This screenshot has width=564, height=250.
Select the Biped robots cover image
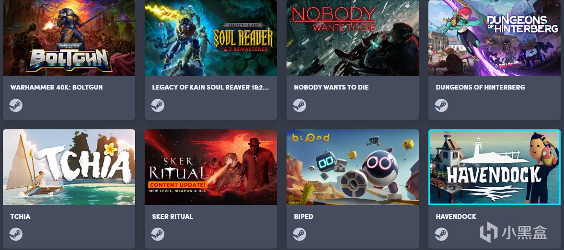(353, 167)
